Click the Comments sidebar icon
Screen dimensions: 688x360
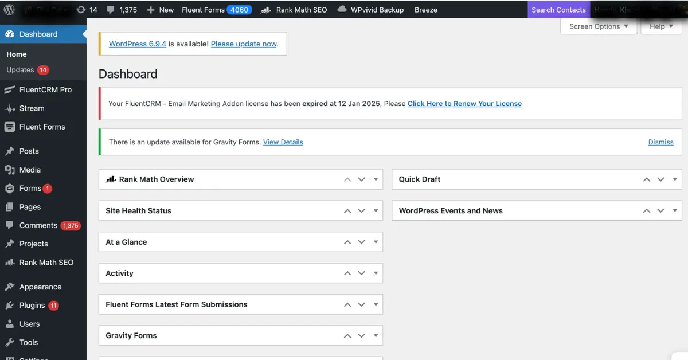(x=10, y=225)
